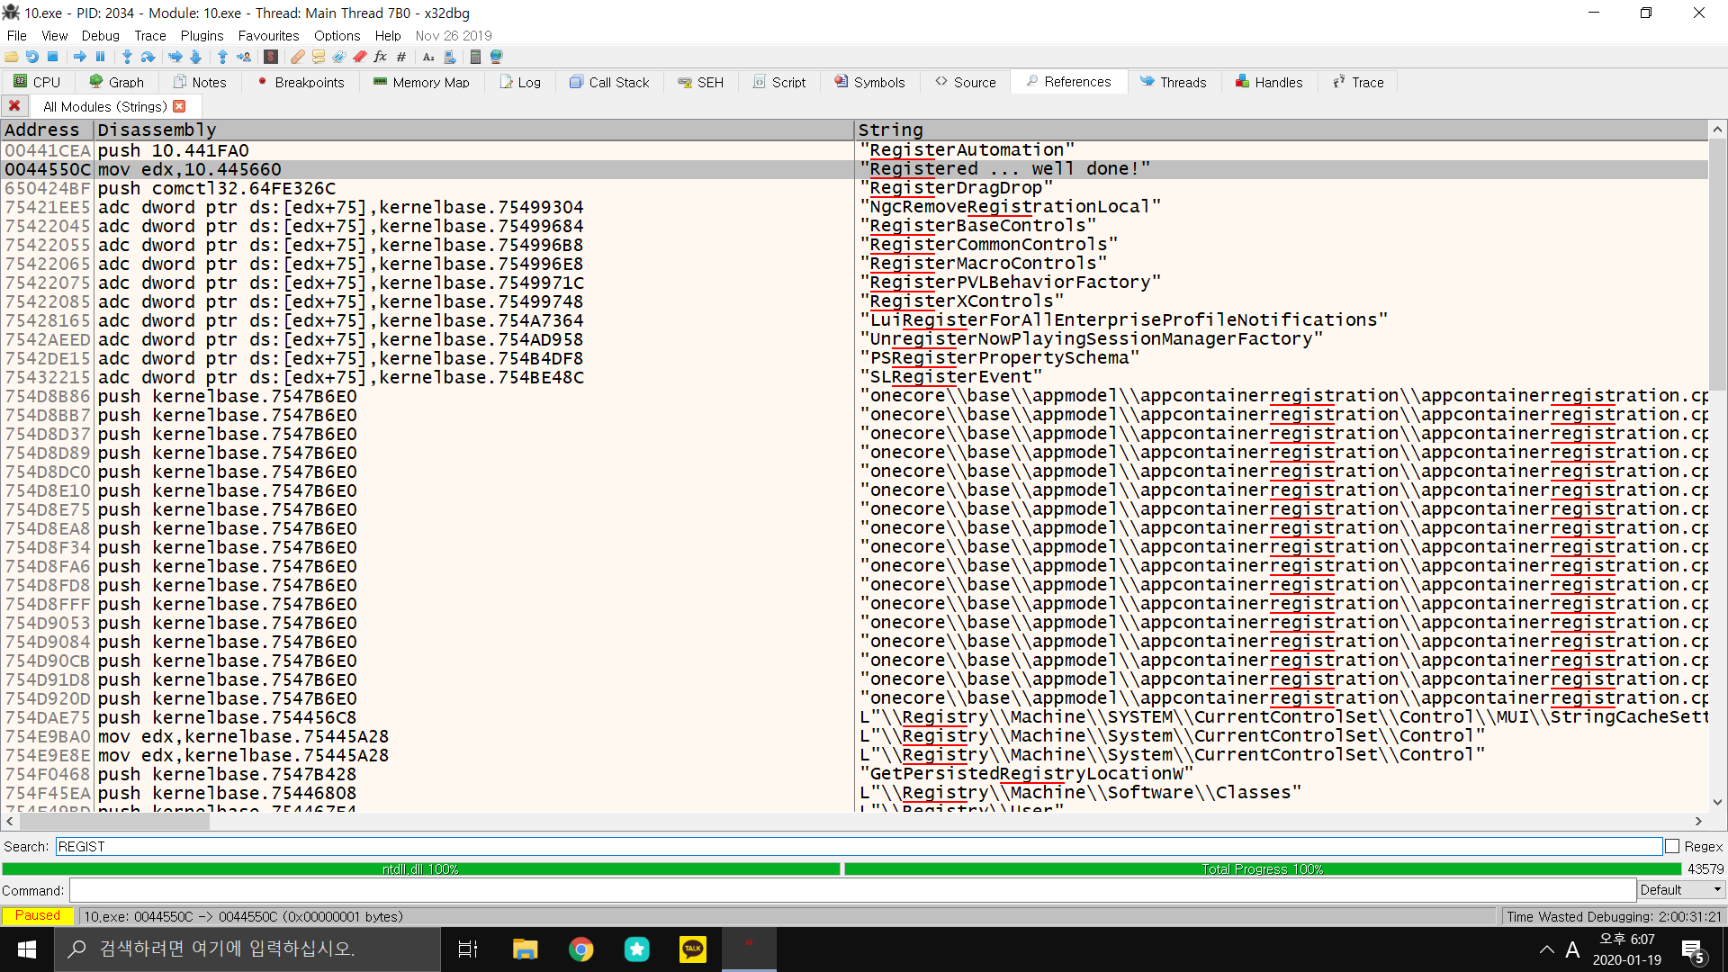Click the Open file toolbar icon
This screenshot has width=1728, height=972.
pyautogui.click(x=12, y=57)
